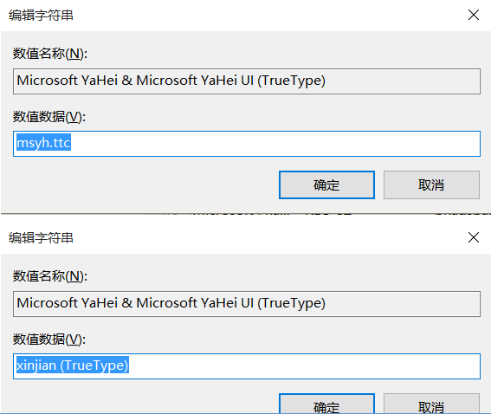This screenshot has width=491, height=414.
Task: Click the 数值数据(V) label in upper dialog
Action: [49, 117]
